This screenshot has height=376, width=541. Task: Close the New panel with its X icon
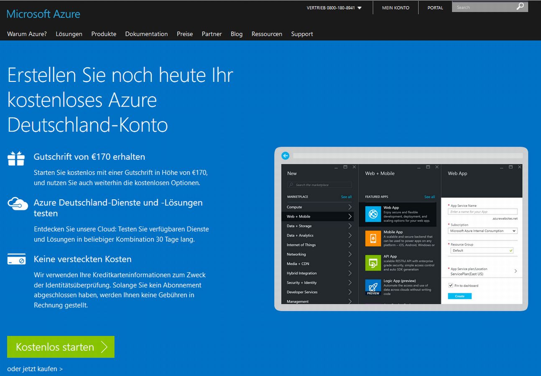tap(354, 167)
